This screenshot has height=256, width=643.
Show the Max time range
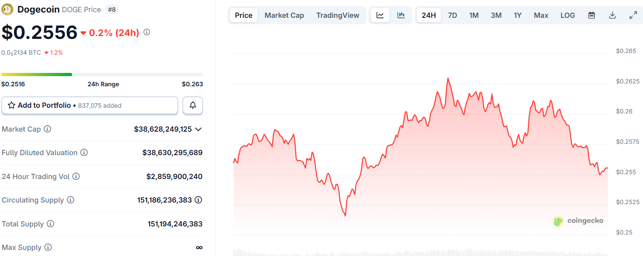[x=541, y=15]
